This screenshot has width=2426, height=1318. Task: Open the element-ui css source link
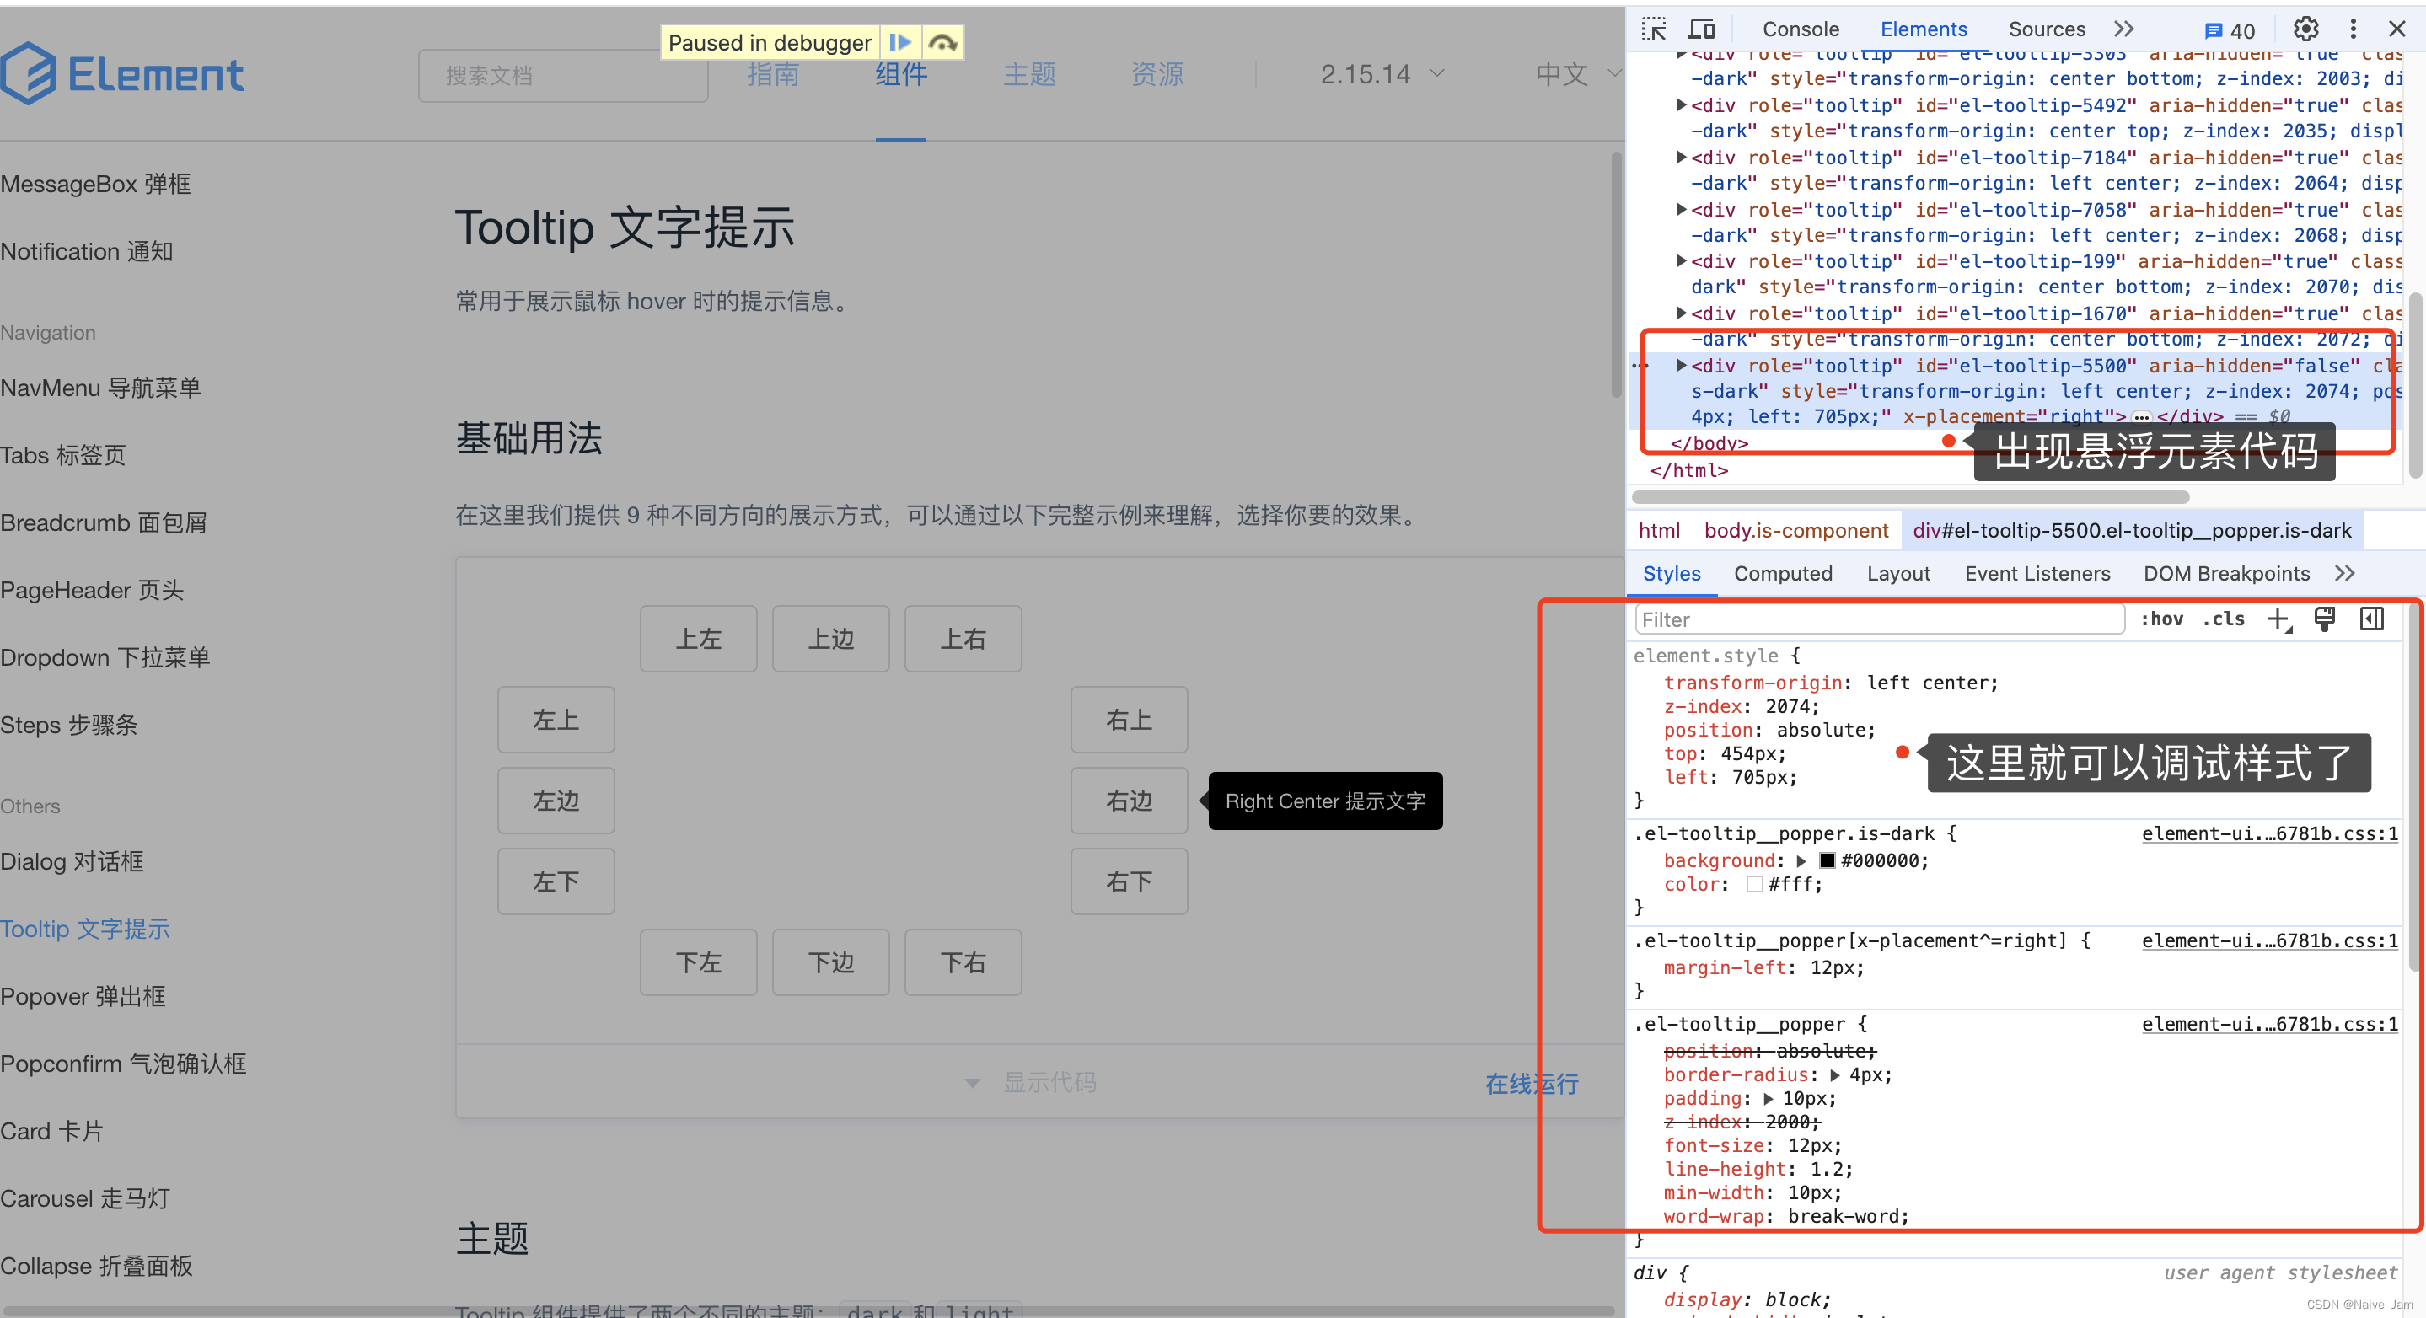click(2268, 833)
